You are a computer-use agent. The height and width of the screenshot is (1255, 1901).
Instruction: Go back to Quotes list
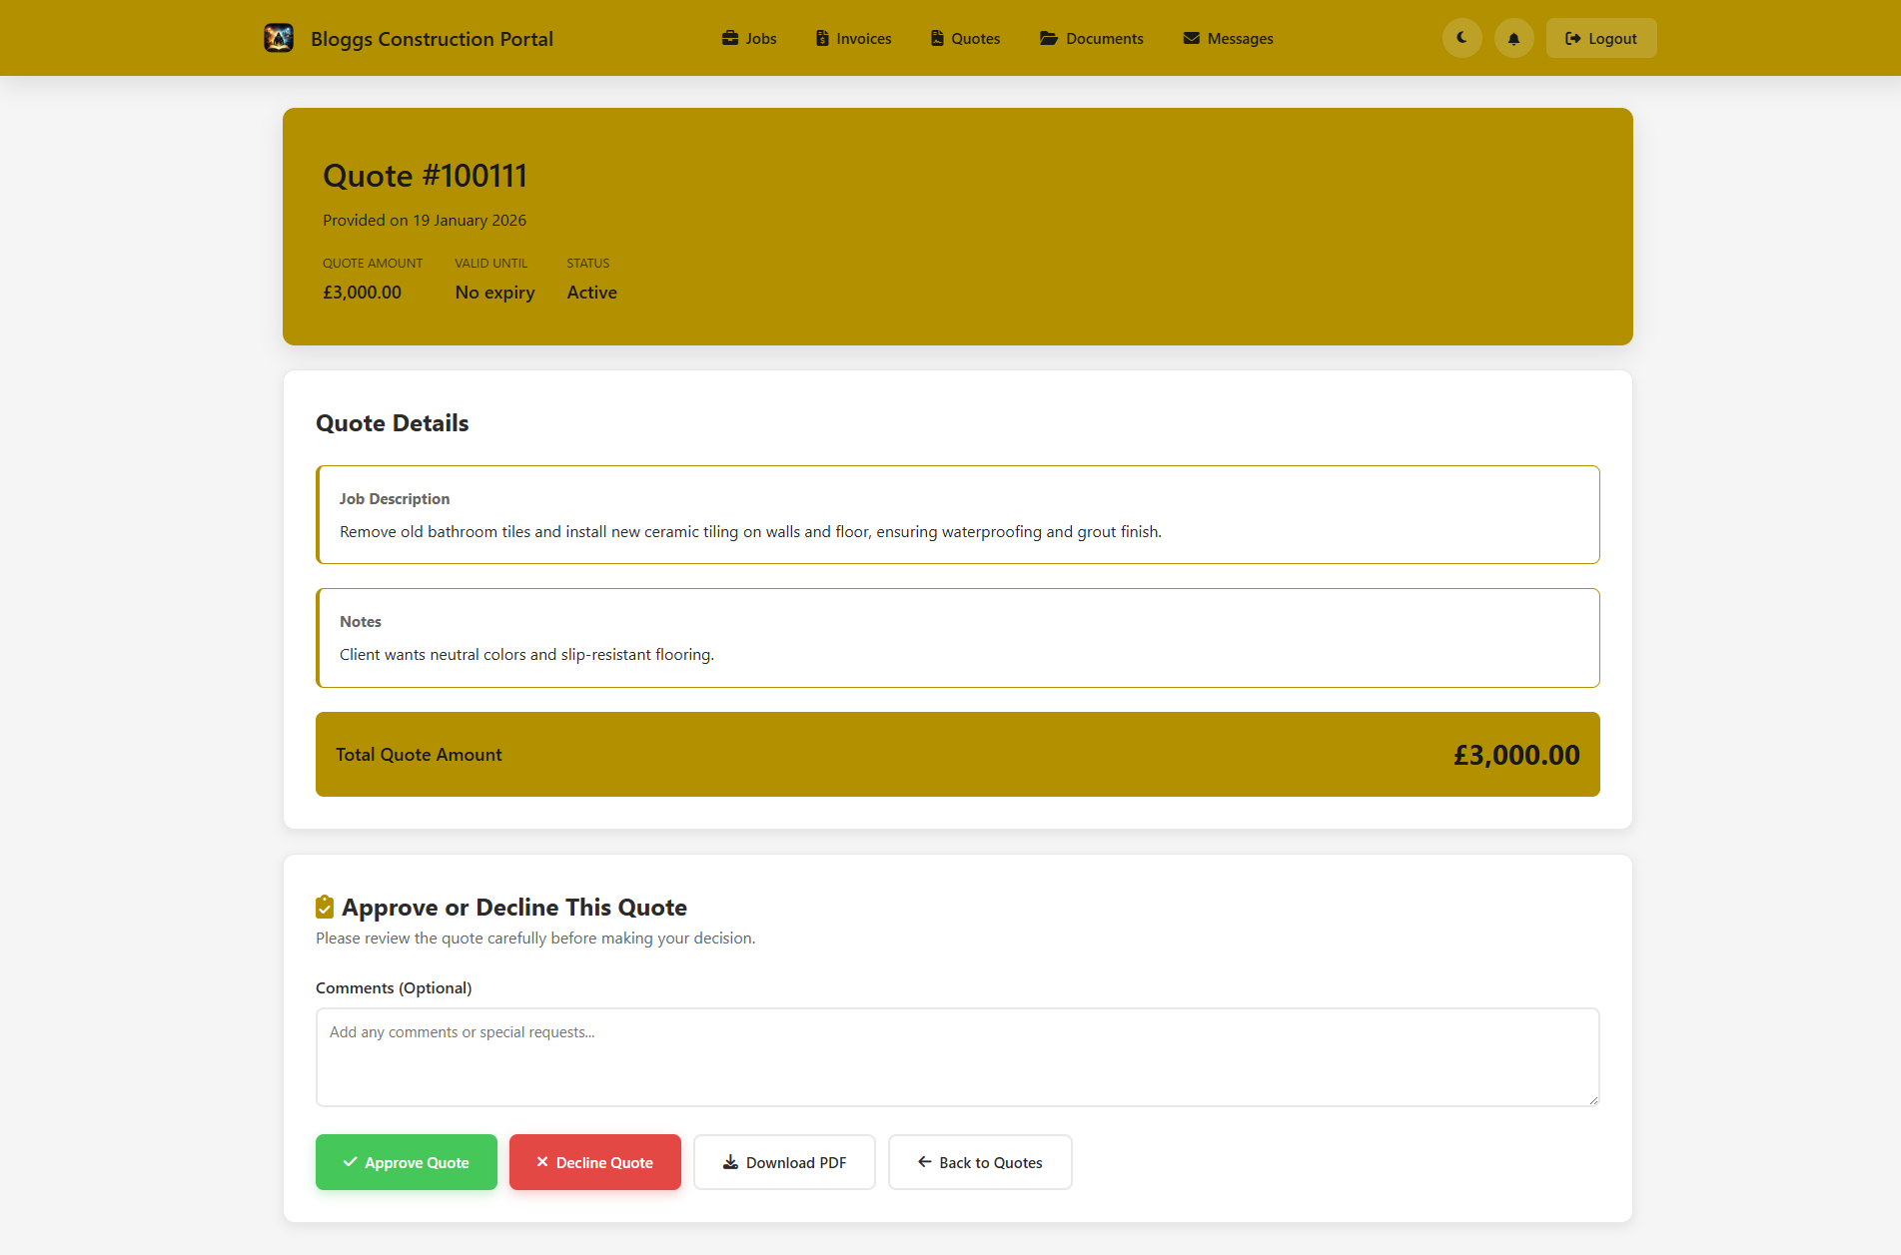click(x=979, y=1162)
